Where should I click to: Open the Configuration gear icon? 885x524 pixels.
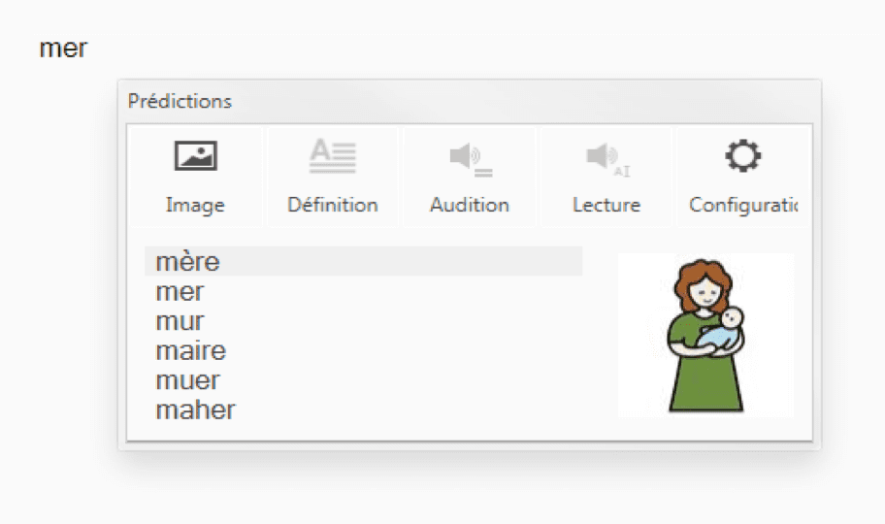(x=742, y=155)
